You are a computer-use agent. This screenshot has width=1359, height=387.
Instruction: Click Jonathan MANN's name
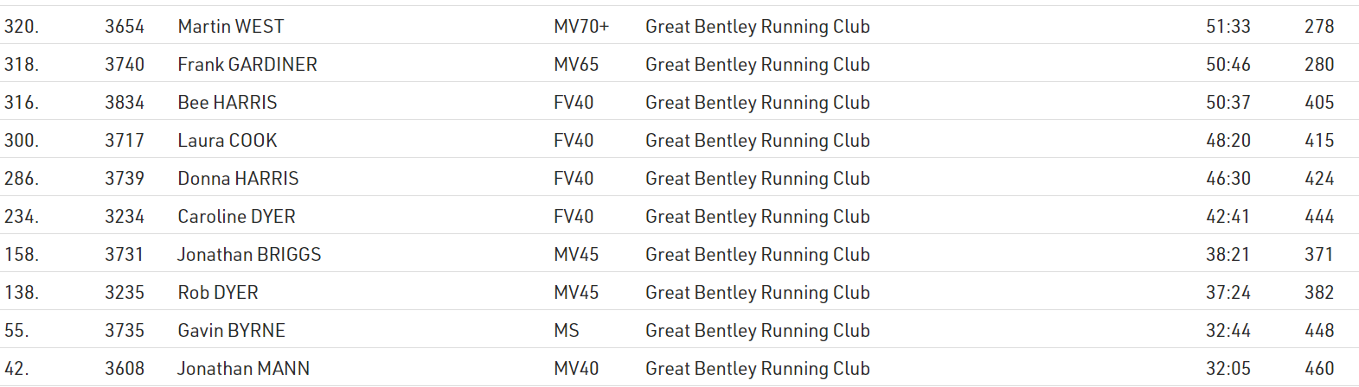coord(243,369)
